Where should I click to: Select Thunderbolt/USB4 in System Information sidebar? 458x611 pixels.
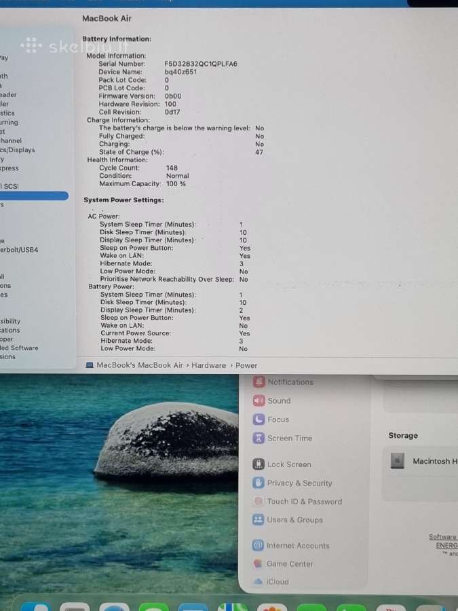[x=19, y=250]
